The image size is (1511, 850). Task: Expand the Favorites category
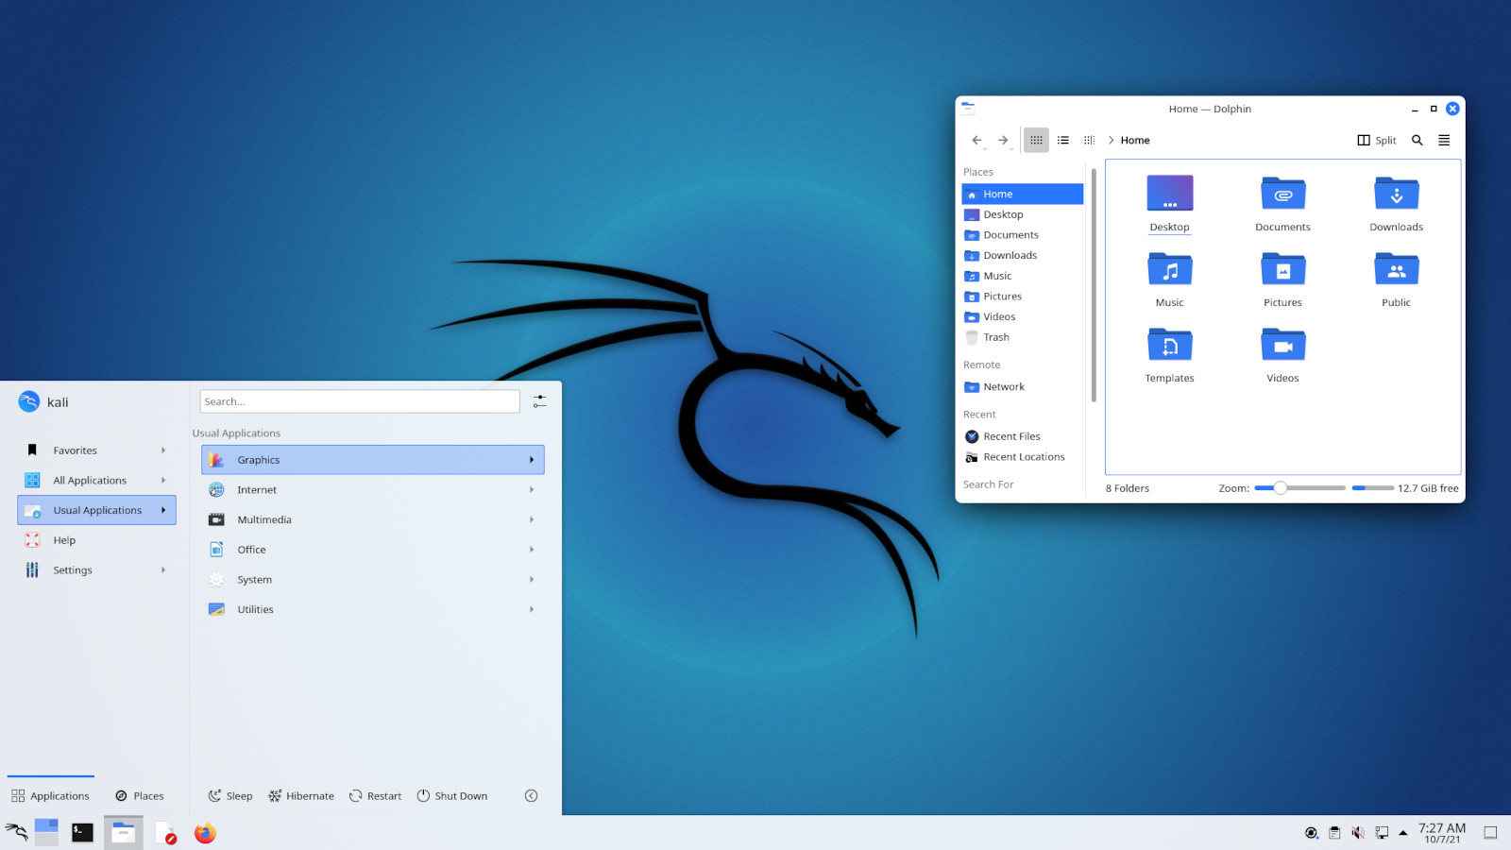(x=95, y=450)
